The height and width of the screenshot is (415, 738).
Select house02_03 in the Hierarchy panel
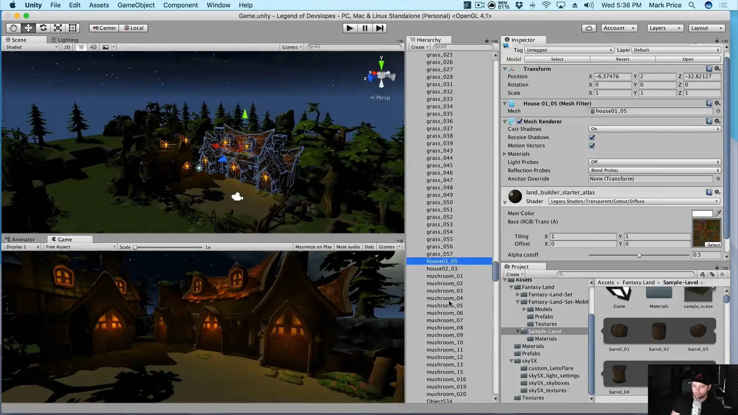[x=442, y=269]
